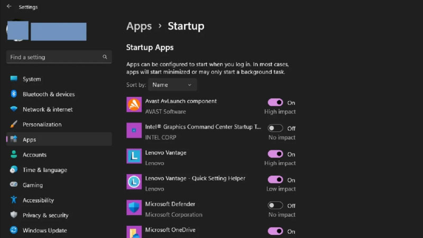Open Privacy & security

coord(59,215)
